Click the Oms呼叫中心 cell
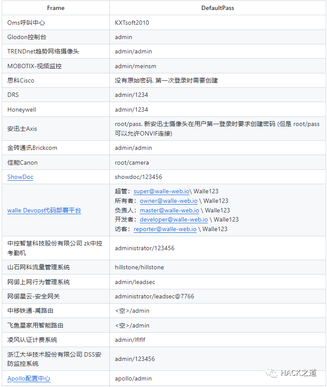327x387 pixels. (56, 23)
